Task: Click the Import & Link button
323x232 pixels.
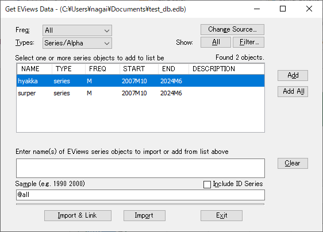Action: [78, 215]
